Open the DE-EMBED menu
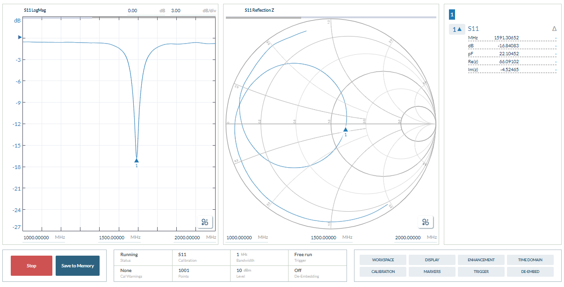 (x=530, y=272)
